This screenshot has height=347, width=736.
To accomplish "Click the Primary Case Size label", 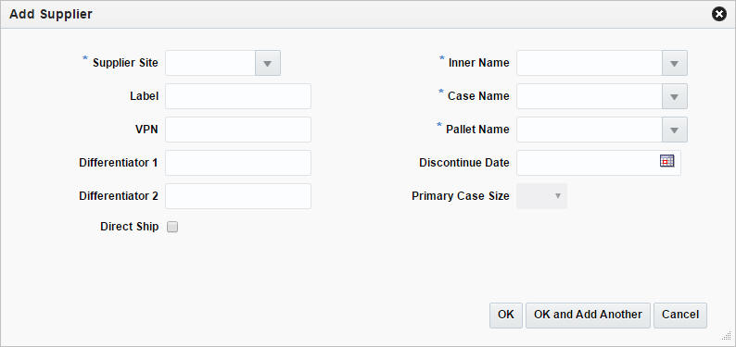I will point(461,196).
